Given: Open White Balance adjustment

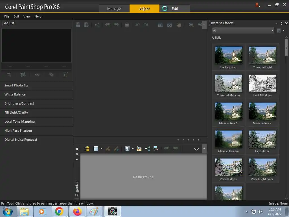Looking at the screenshot, I should point(36,94).
